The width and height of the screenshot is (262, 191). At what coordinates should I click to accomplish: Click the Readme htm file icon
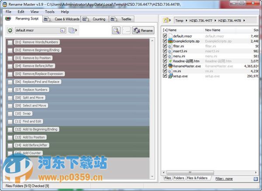(x=170, y=61)
